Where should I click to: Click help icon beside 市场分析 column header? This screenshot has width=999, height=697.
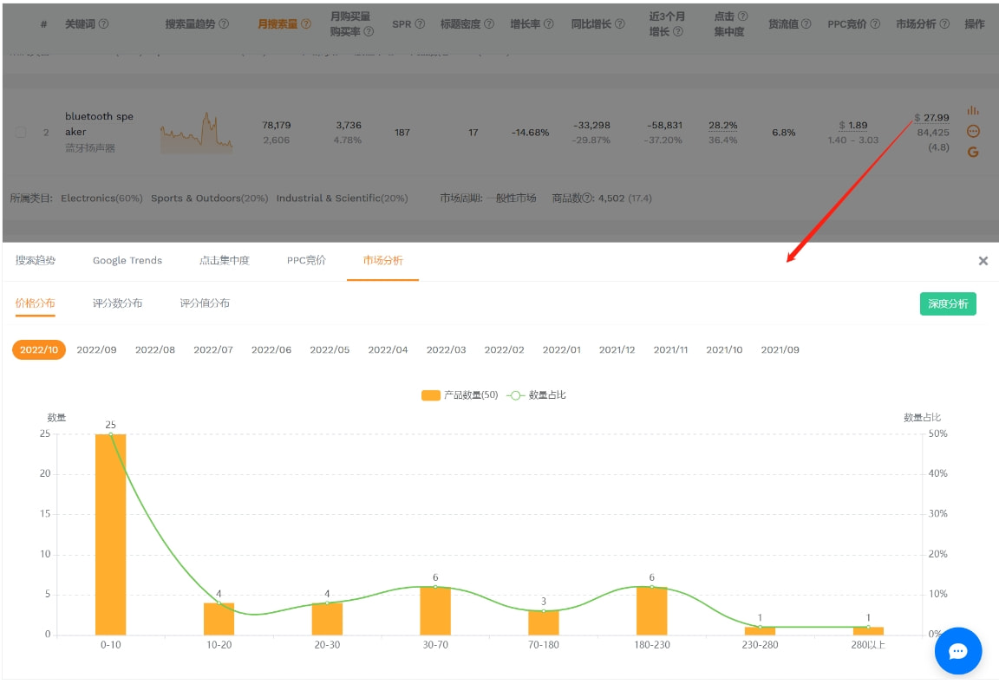pyautogui.click(x=944, y=24)
